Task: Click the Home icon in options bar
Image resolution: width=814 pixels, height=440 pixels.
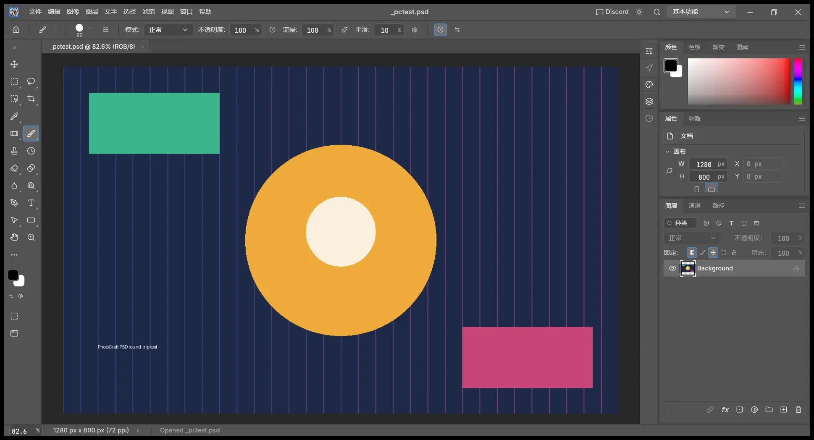Action: [16, 30]
